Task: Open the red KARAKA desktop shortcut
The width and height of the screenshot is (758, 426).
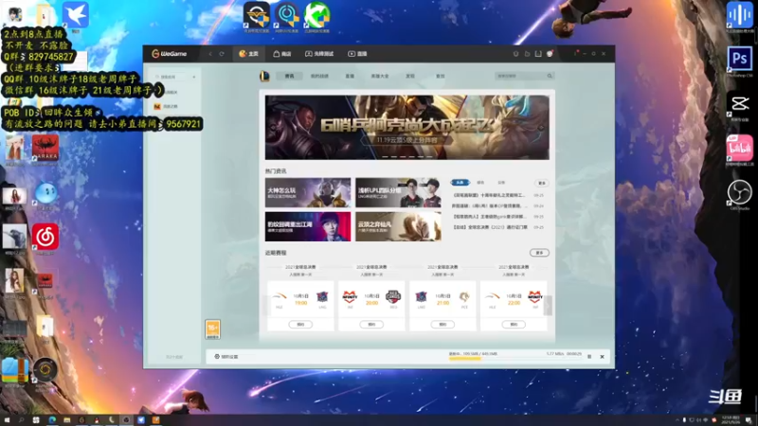Action: 45,150
